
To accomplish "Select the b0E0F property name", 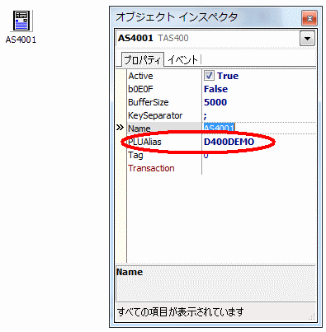I will [x=140, y=89].
